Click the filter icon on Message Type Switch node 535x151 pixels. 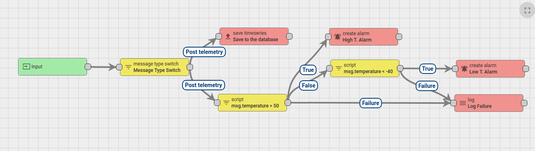128,67
